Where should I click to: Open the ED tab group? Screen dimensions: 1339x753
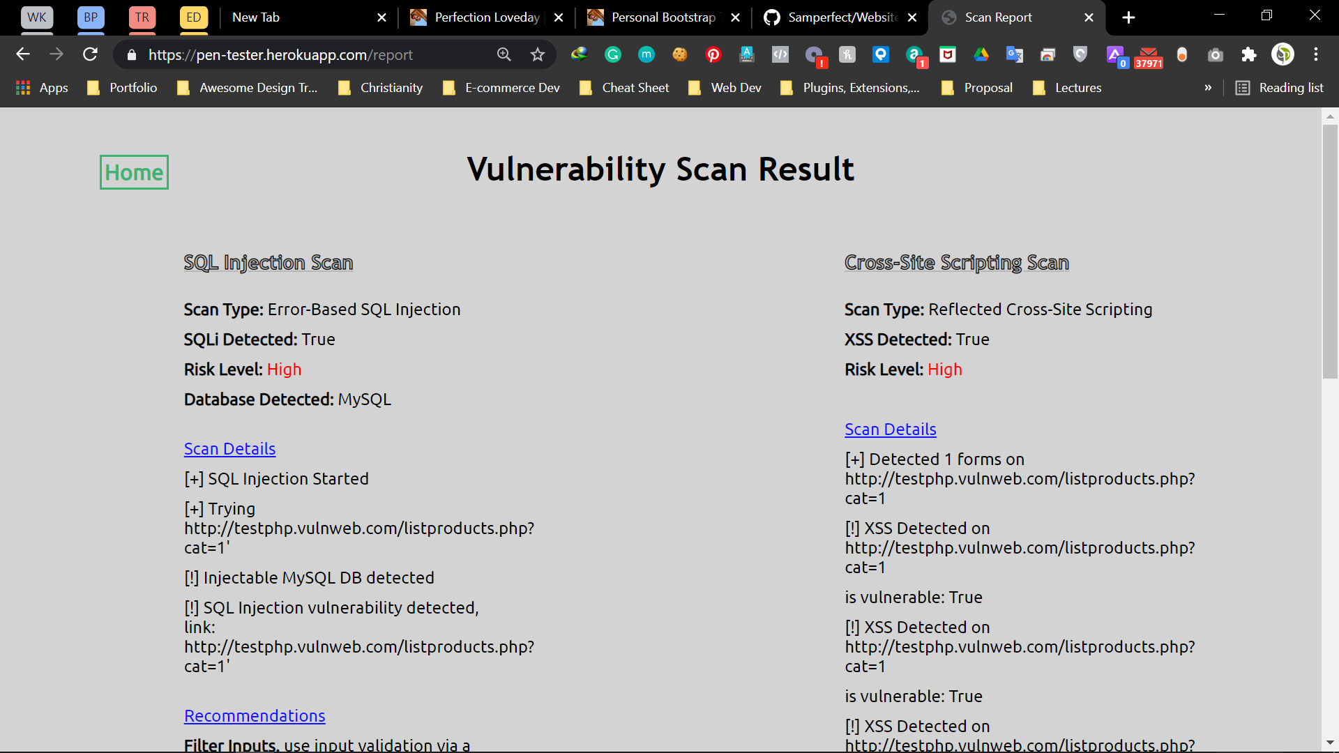click(x=194, y=17)
